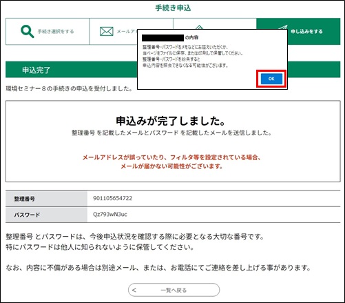345x303 pixels.
Task: Click the 整理番号 label cell
Action: [x=46, y=199]
